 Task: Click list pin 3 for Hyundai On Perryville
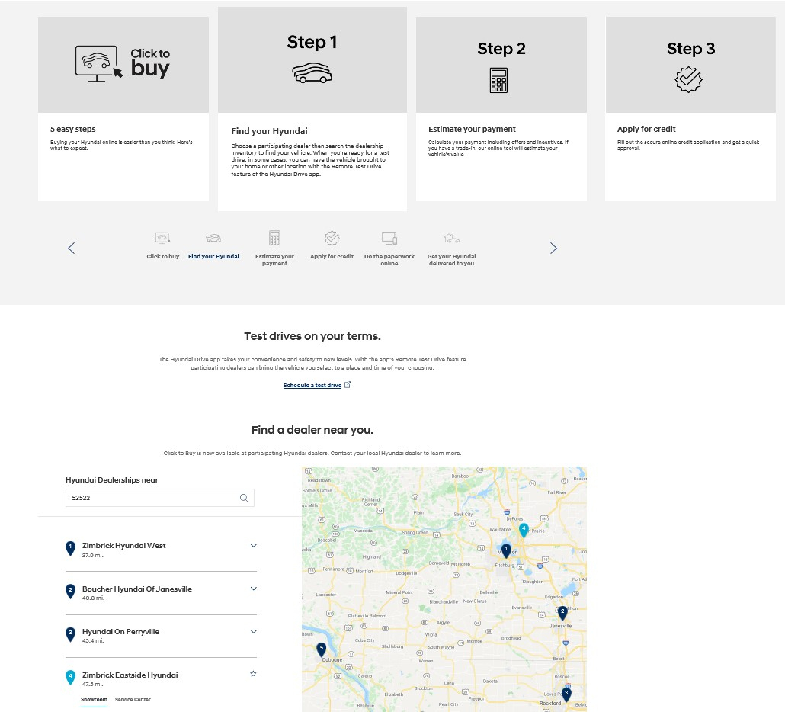click(71, 634)
